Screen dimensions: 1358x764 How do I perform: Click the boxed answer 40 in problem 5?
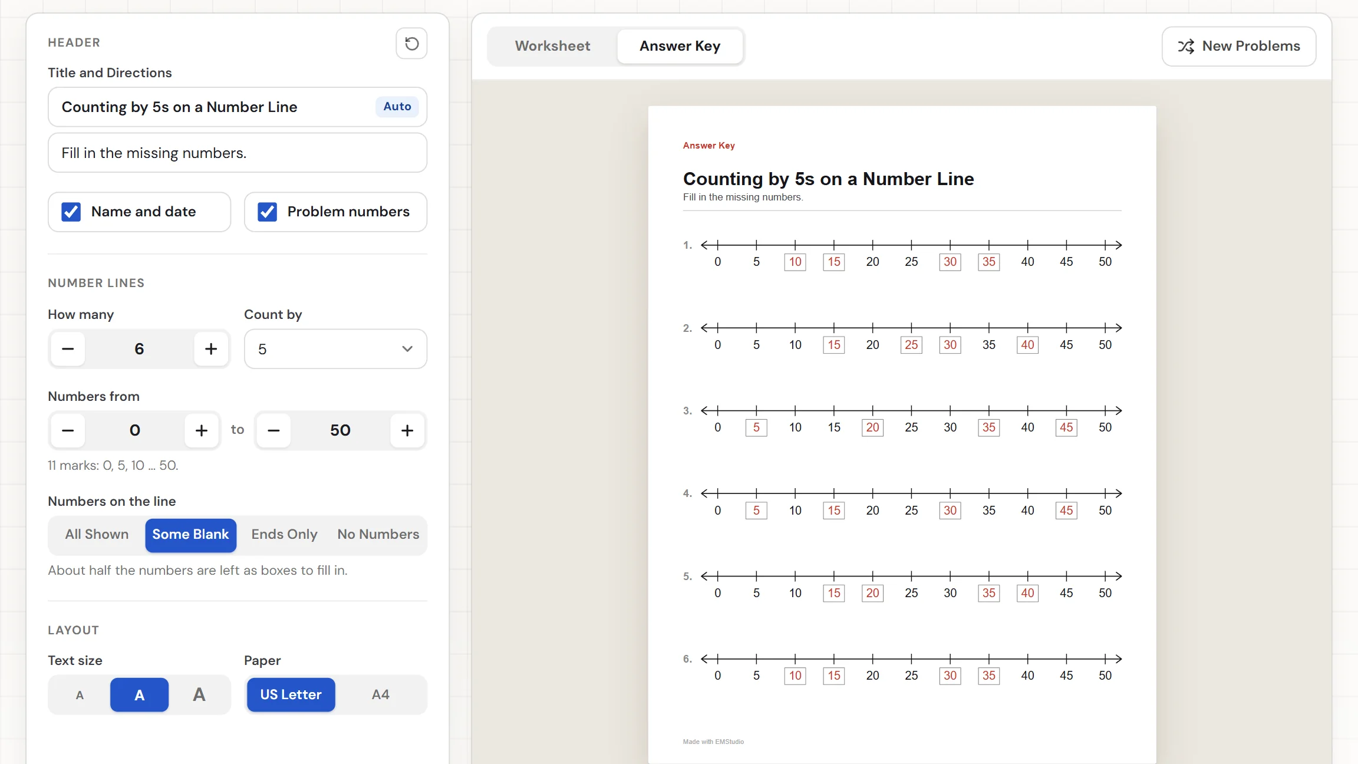pos(1027,593)
